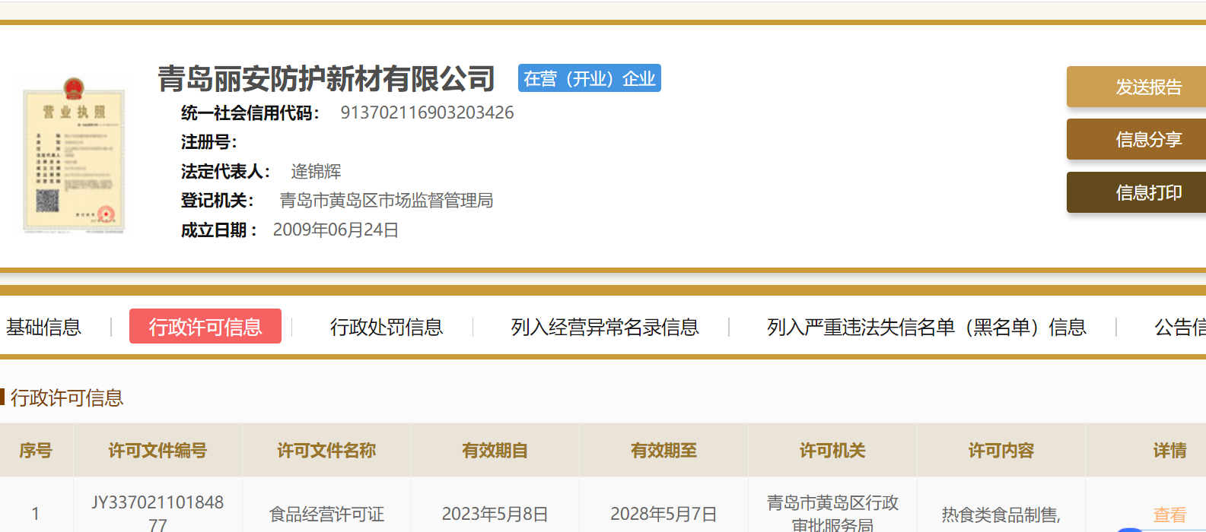This screenshot has width=1206, height=532.
Task: Click the 许可文件名称 column header
Action: 326,450
